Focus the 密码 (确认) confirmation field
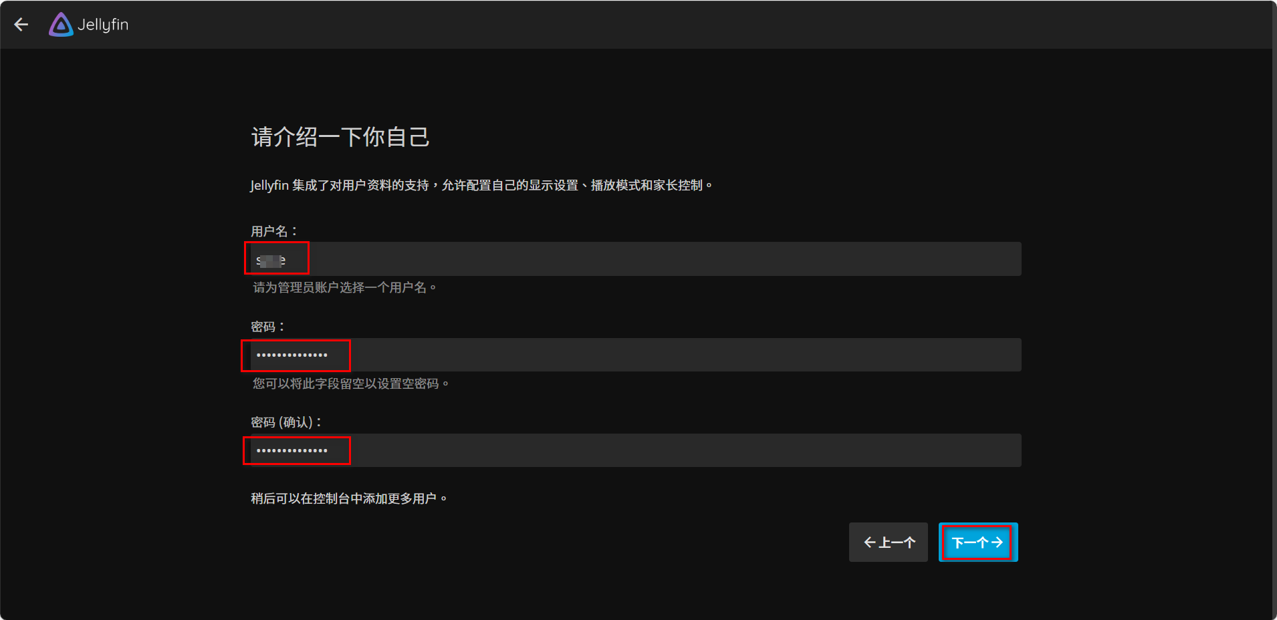 tap(635, 450)
